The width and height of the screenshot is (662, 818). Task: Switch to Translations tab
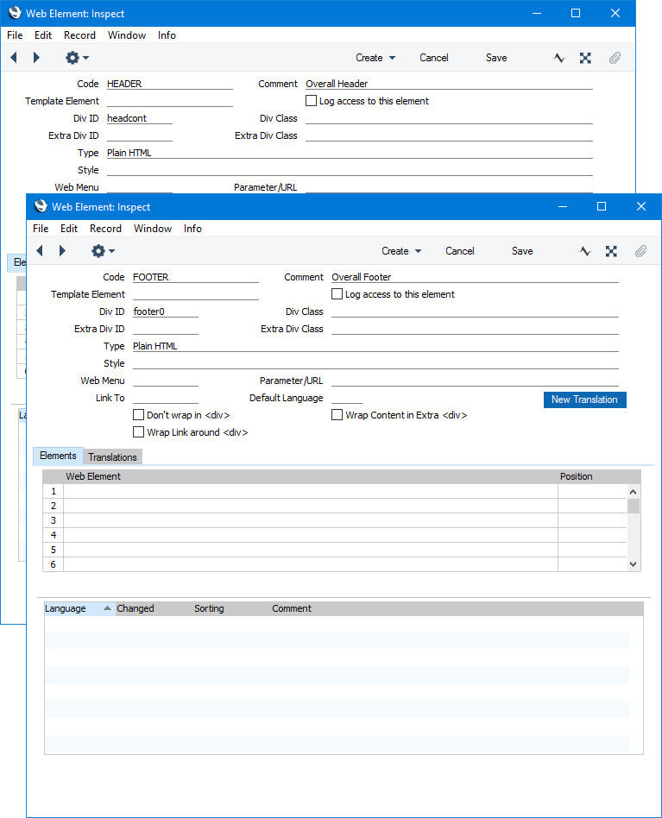[112, 457]
